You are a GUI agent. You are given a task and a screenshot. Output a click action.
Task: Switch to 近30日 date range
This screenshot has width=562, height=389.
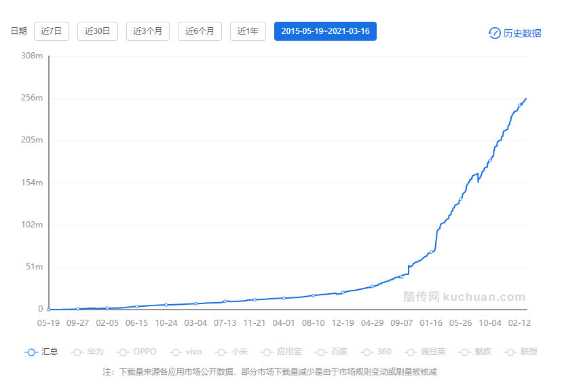point(98,31)
